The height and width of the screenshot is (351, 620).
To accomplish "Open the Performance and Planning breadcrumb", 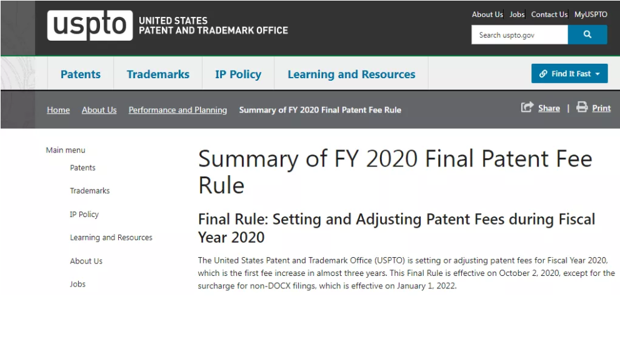I will coord(177,110).
